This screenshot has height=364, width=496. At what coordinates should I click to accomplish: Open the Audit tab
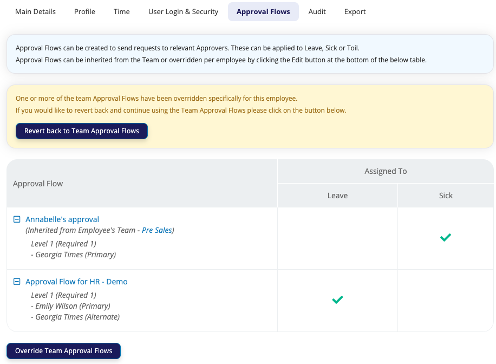tap(317, 12)
